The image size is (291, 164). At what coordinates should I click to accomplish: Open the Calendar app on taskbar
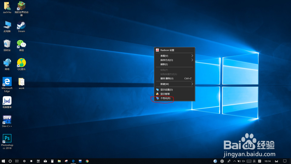coord(38,161)
